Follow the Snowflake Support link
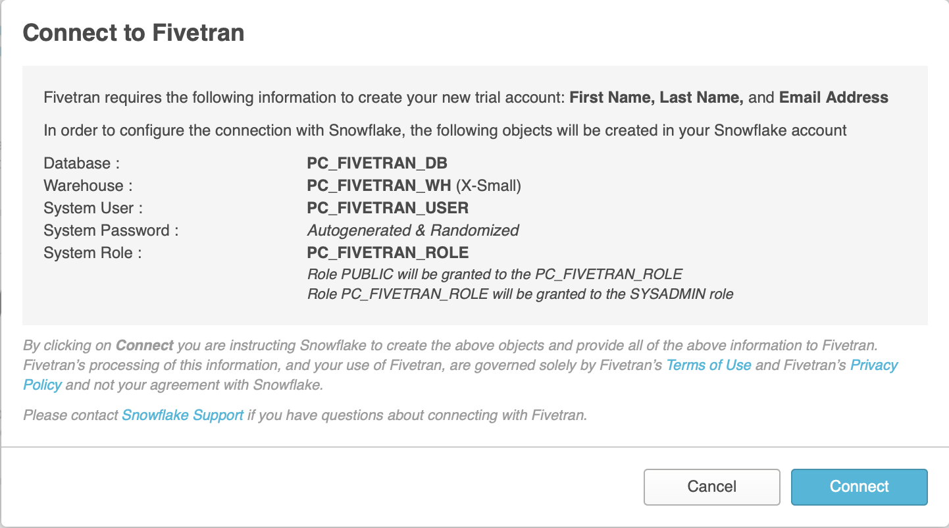949x528 pixels. [x=183, y=415]
